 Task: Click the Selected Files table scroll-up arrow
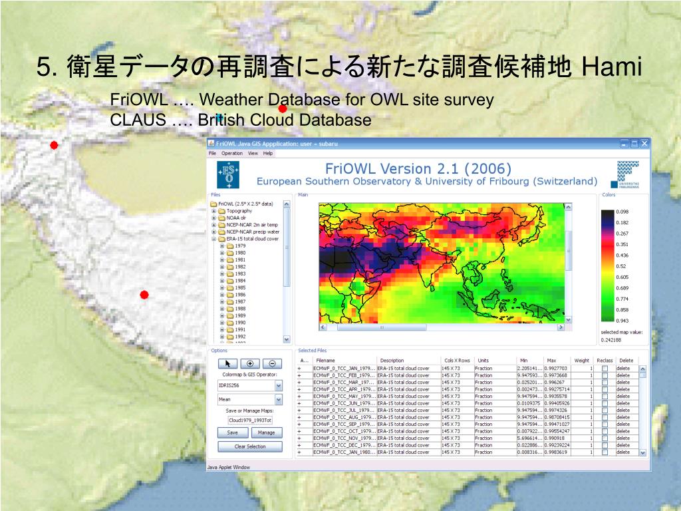(x=643, y=369)
